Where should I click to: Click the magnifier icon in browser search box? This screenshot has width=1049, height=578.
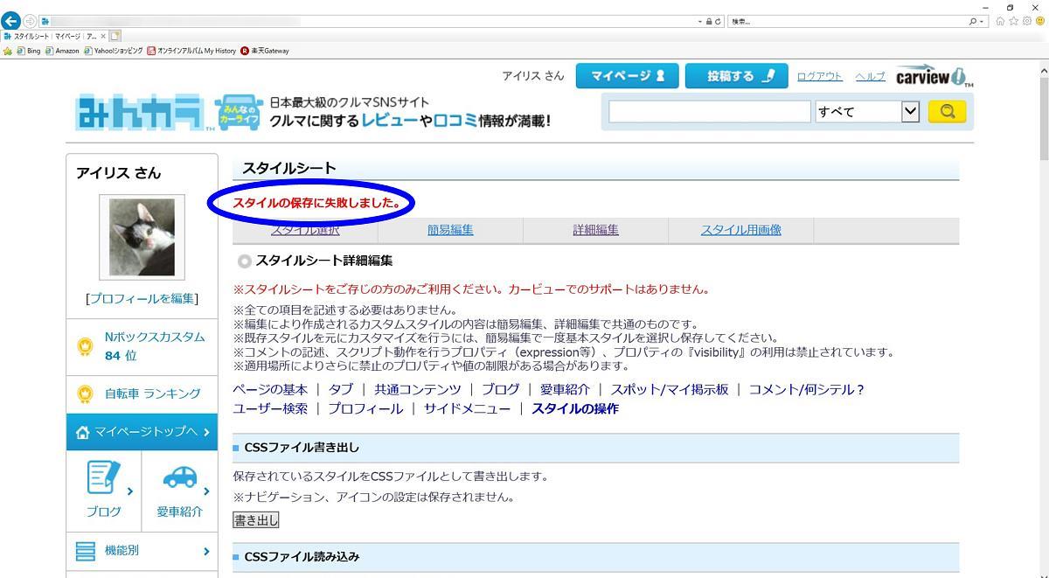(973, 21)
